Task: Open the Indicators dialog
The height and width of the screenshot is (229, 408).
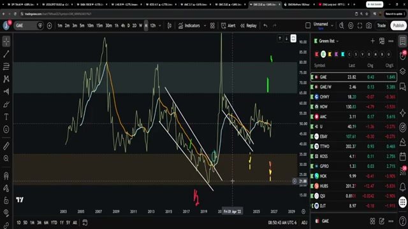Action: 189,25
